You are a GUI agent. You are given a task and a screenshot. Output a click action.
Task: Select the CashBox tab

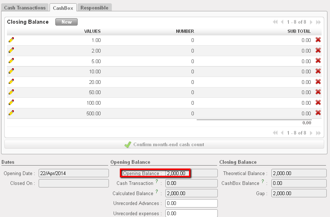click(63, 8)
